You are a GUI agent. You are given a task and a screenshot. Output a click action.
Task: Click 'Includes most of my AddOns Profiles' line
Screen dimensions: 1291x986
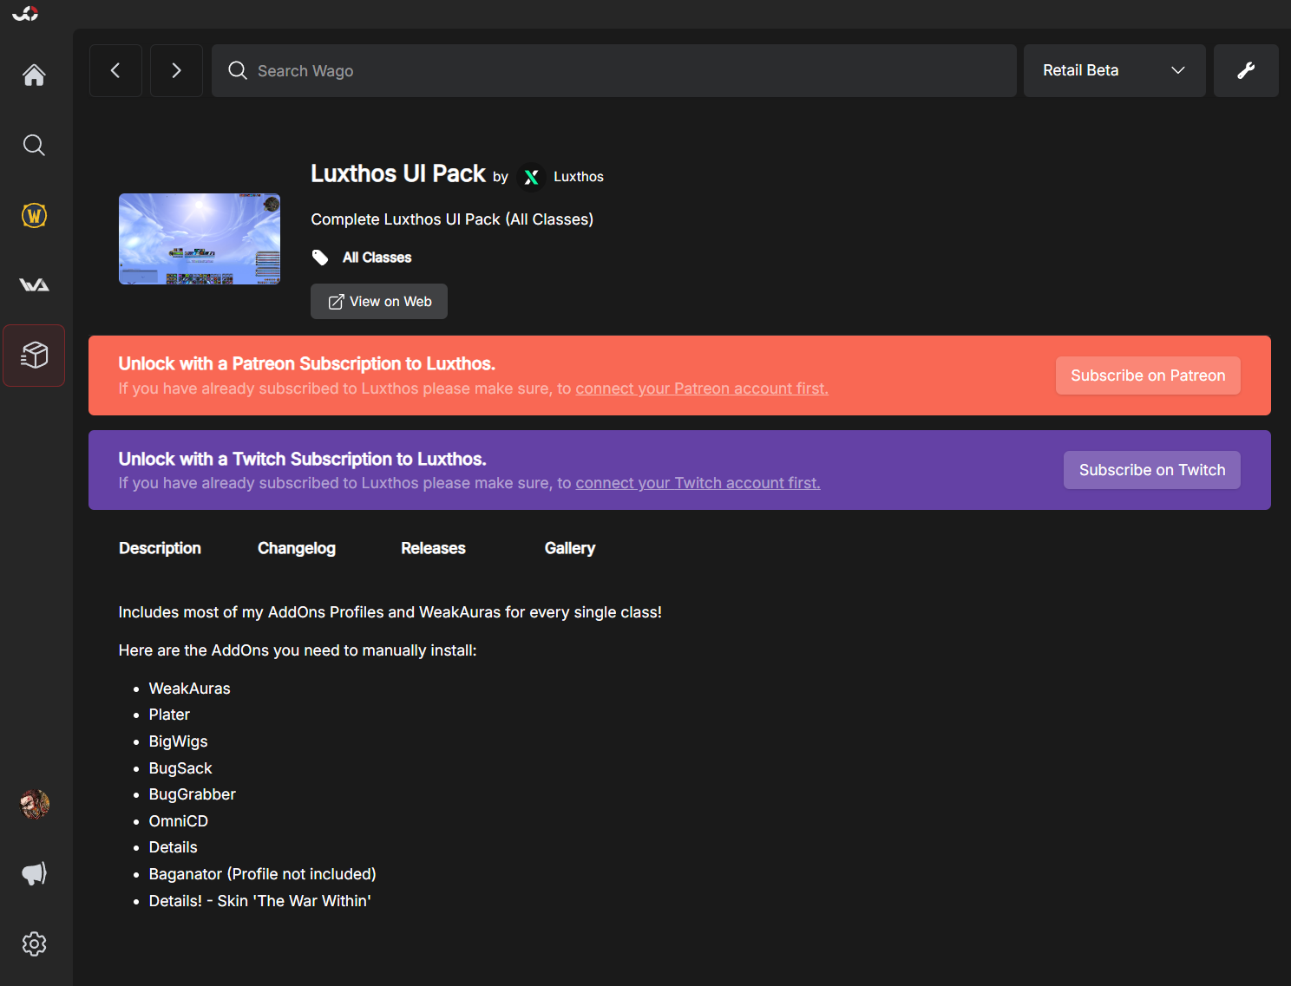(390, 612)
